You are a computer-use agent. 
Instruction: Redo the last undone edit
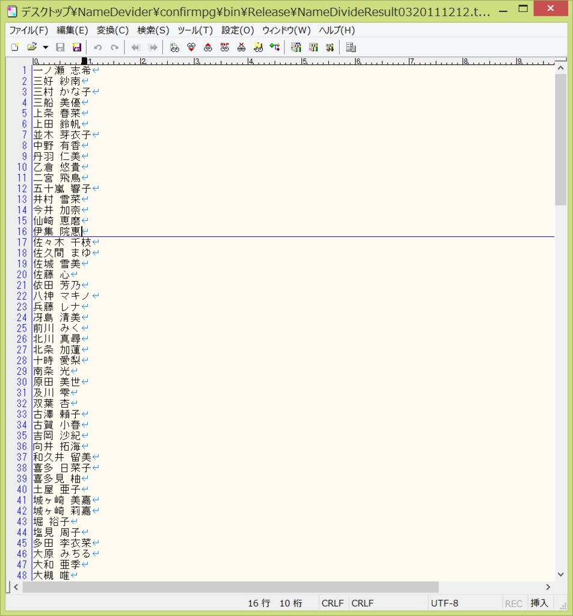point(115,48)
